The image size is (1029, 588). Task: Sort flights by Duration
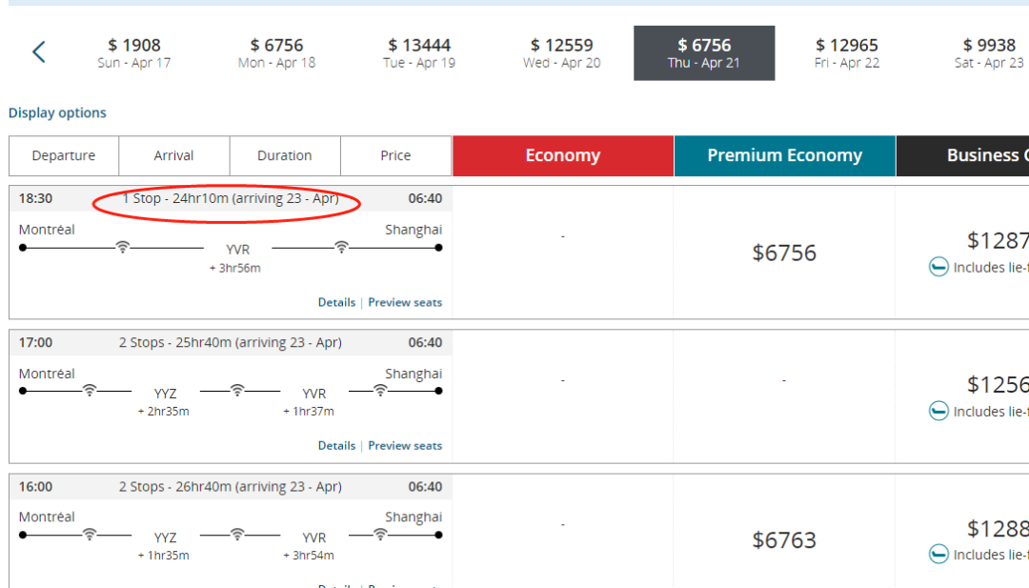[284, 156]
